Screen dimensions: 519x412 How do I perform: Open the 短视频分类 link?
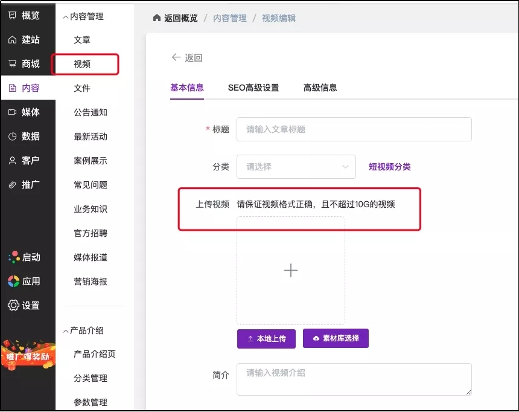(x=389, y=167)
